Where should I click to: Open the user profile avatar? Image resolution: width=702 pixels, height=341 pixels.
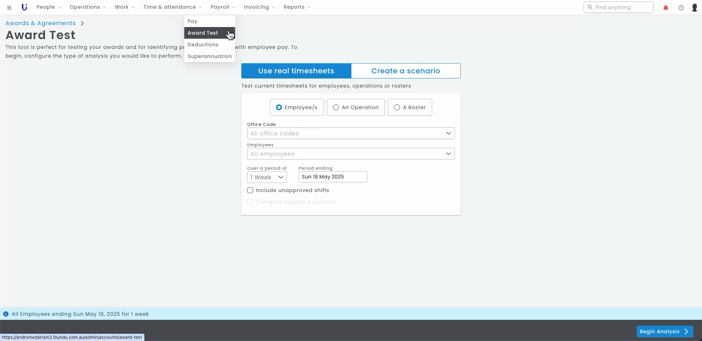694,8
